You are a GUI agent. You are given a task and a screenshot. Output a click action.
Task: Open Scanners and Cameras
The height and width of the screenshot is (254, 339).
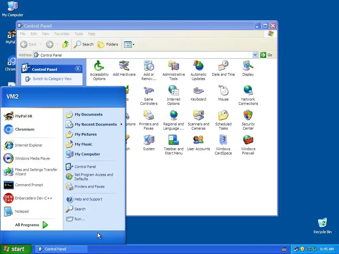[199, 120]
